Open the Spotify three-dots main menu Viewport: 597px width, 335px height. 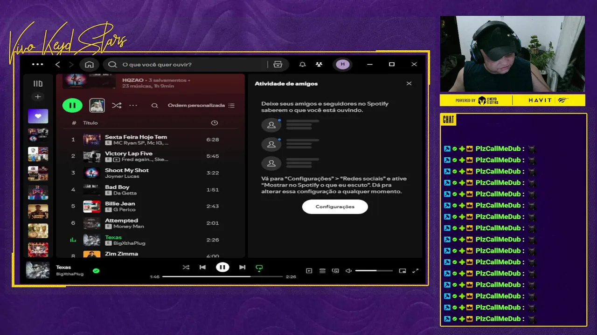pyautogui.click(x=38, y=64)
